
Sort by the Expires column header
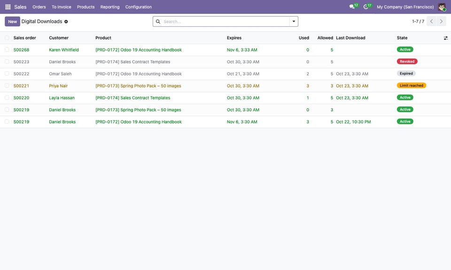point(234,38)
